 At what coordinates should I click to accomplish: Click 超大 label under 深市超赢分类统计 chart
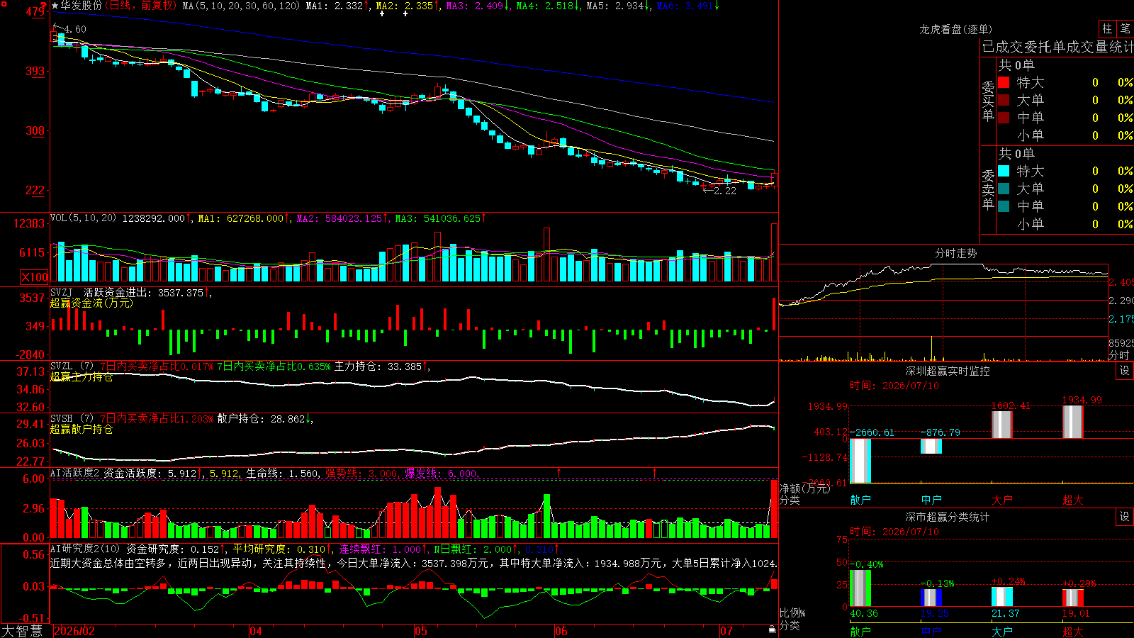[x=1073, y=631]
